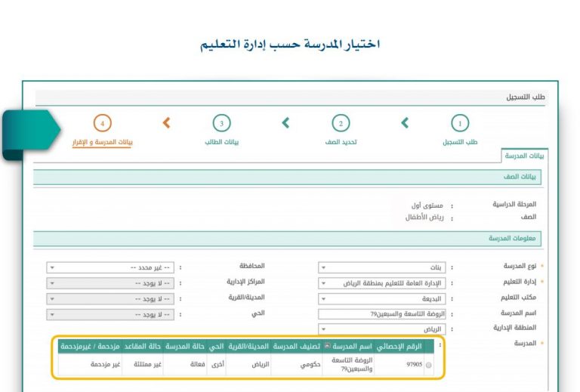580x392 pixels.
Task: Select radio button for school 97905
Action: click(x=430, y=365)
